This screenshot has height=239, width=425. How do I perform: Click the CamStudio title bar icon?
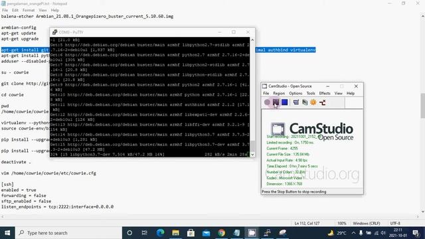(x=264, y=86)
